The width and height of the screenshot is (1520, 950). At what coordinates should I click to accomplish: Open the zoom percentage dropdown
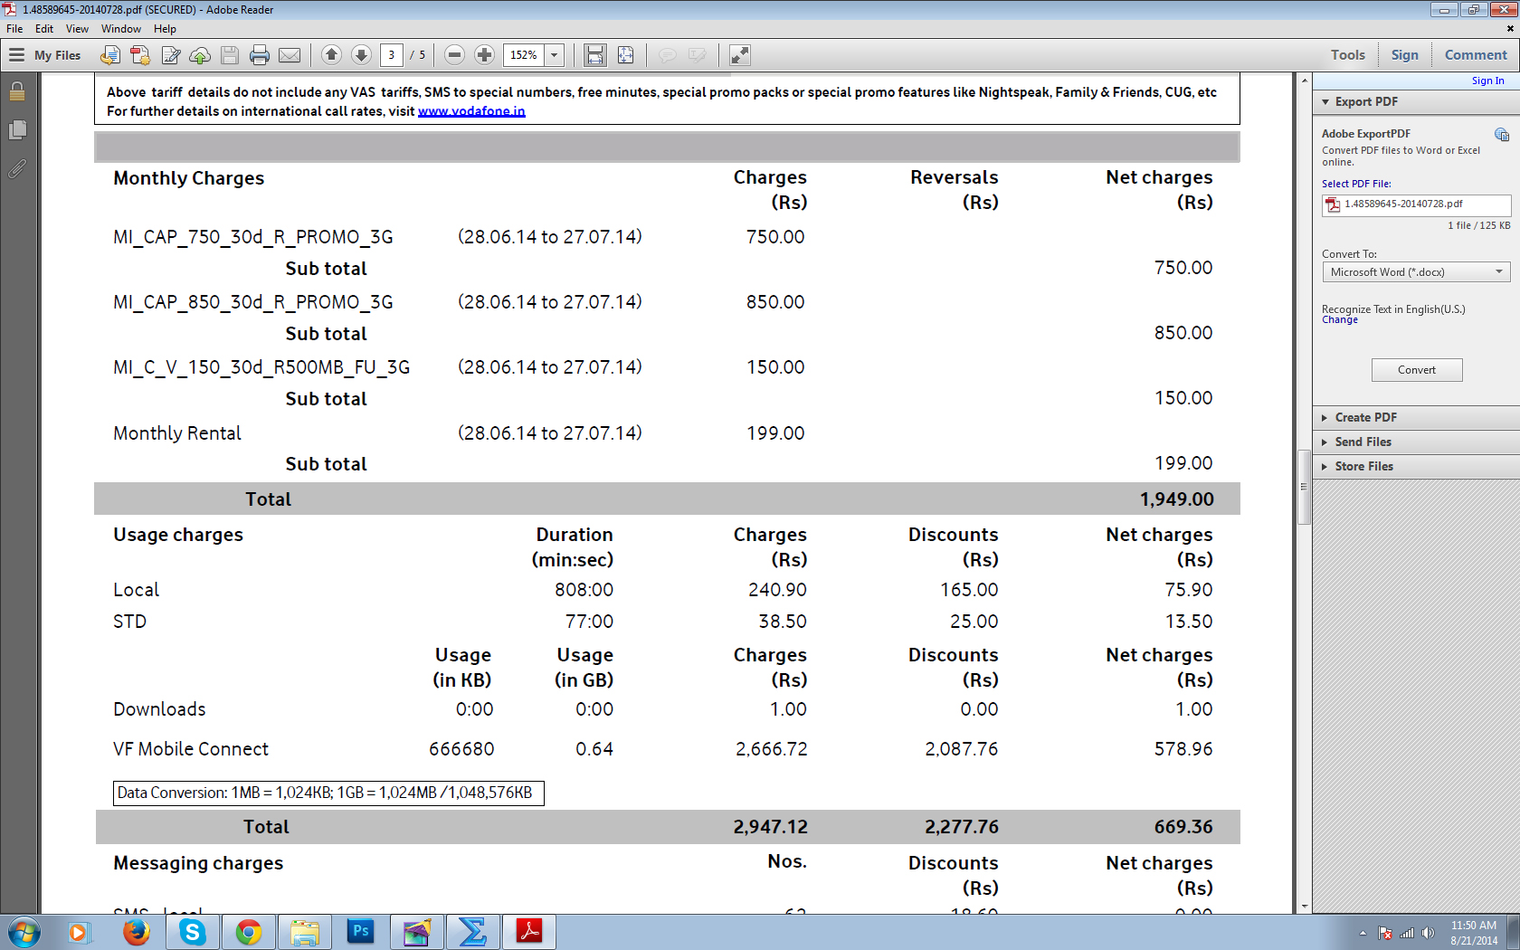(555, 55)
